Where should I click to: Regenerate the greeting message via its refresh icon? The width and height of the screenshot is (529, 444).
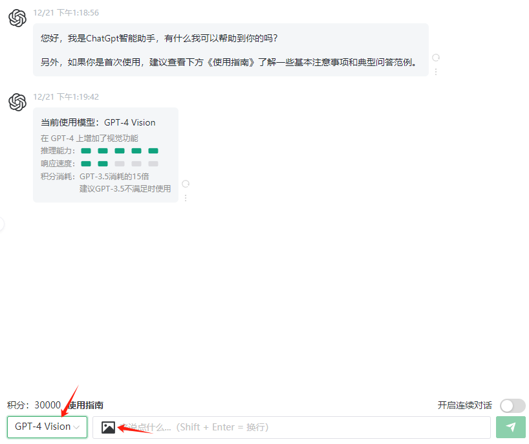tap(436, 58)
